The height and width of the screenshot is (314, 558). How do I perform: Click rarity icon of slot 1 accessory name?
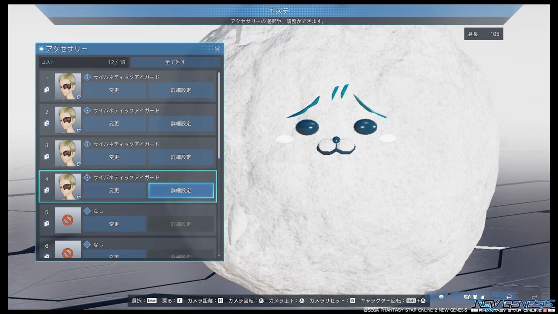point(87,77)
